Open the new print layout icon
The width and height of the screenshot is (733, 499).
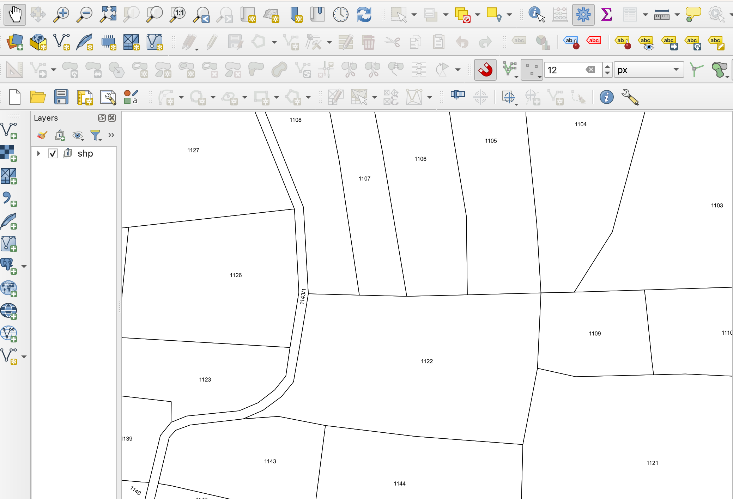click(84, 97)
